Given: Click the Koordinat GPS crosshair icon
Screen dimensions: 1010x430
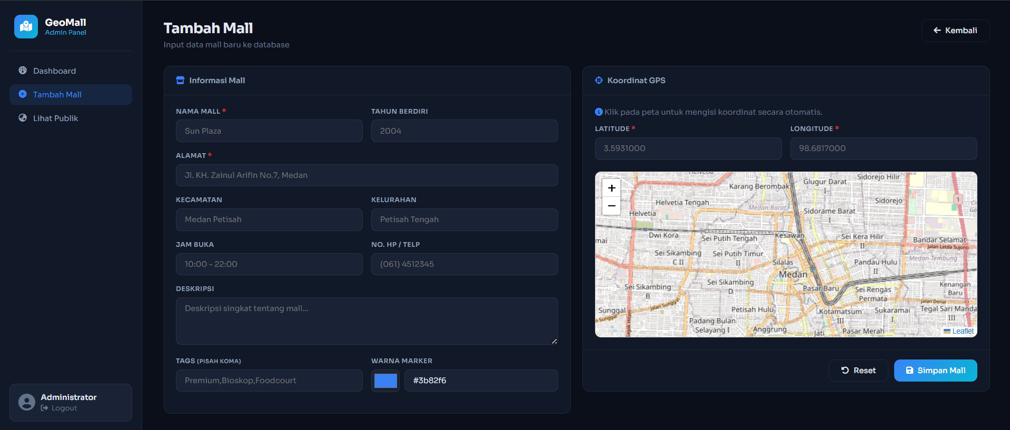Looking at the screenshot, I should click(599, 81).
